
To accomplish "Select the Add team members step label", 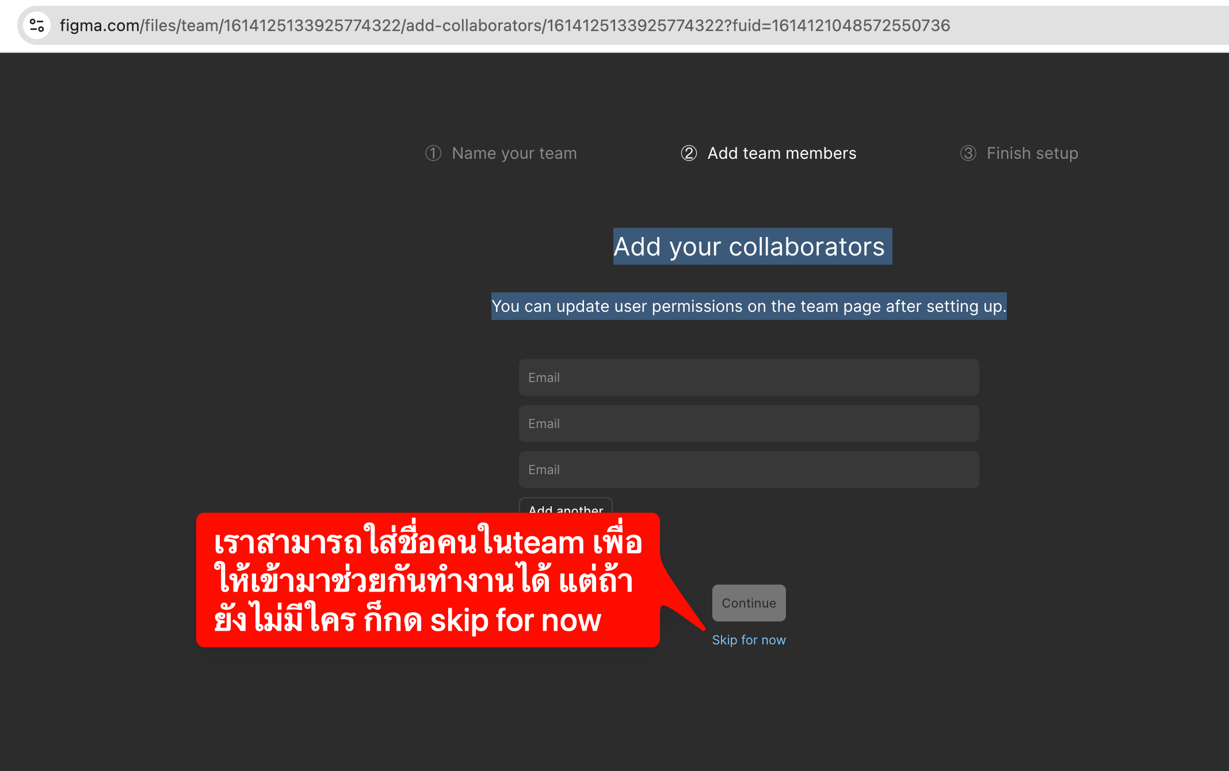I will click(x=781, y=153).
